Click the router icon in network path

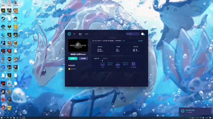pyautogui.click(x=118, y=64)
